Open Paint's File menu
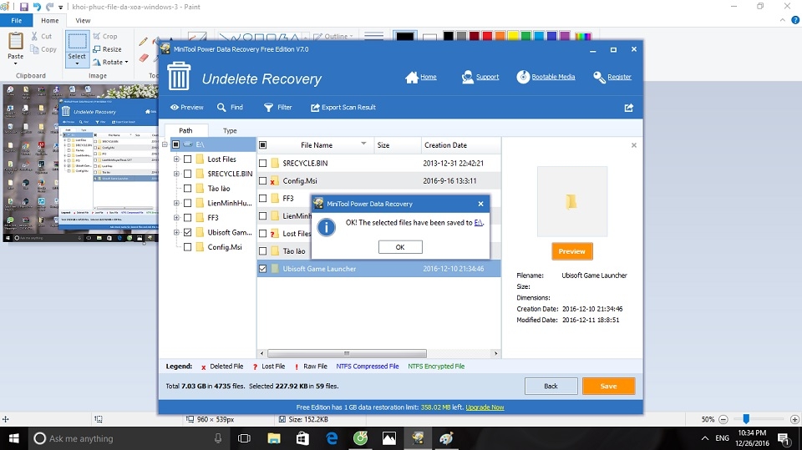Image resolution: width=802 pixels, height=450 pixels. 17,20
